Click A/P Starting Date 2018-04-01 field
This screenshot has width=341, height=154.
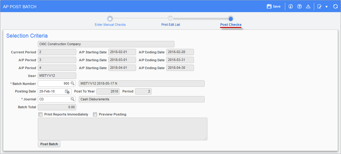(x=122, y=68)
